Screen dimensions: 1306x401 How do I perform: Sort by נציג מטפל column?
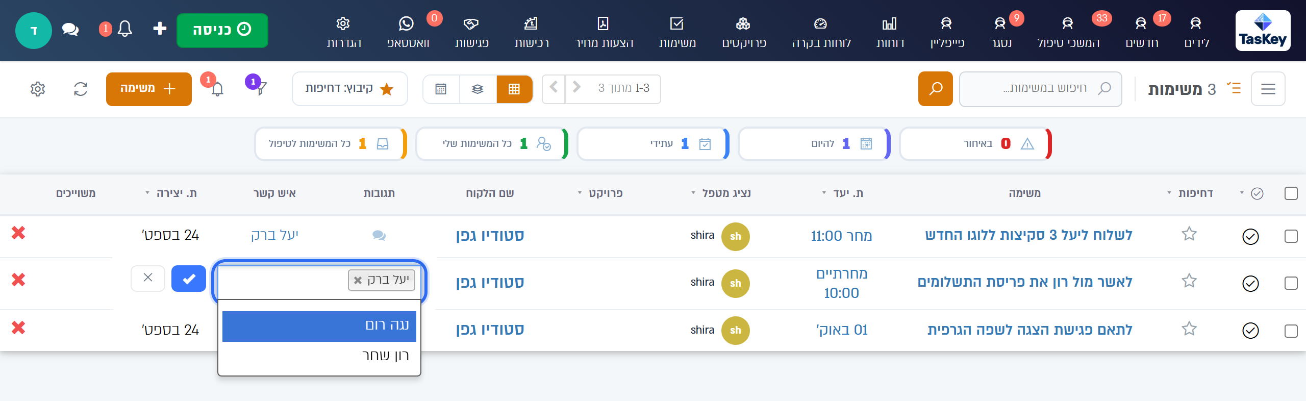tap(721, 193)
